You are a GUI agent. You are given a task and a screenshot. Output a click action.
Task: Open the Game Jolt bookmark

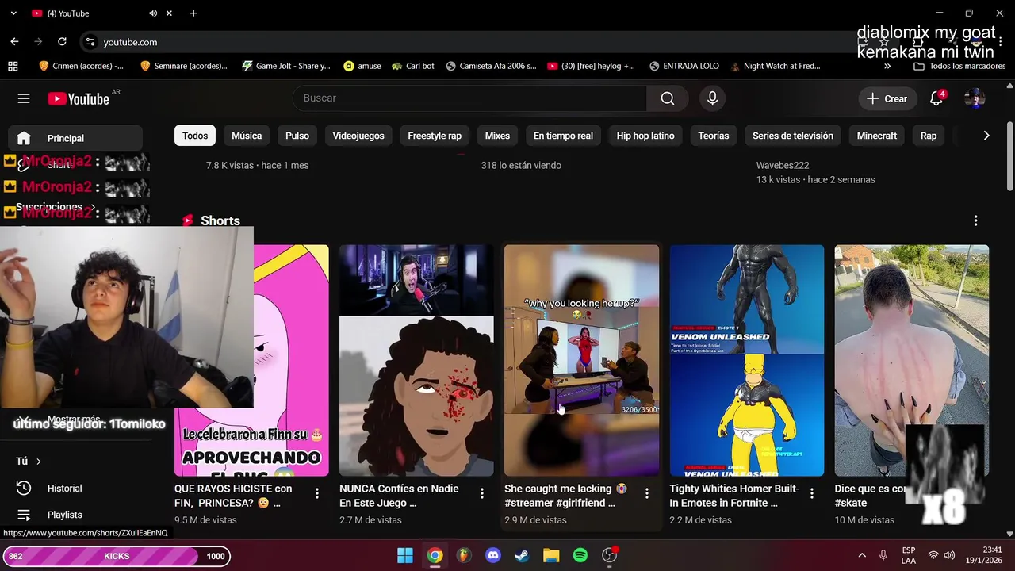pyautogui.click(x=285, y=66)
